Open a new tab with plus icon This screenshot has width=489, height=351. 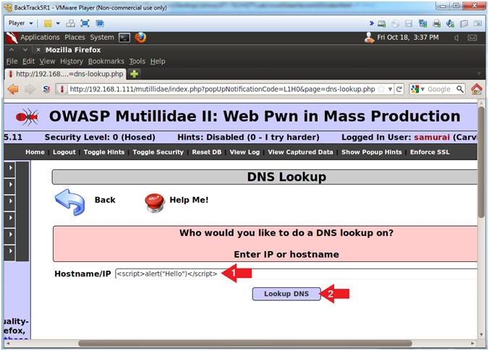135,74
